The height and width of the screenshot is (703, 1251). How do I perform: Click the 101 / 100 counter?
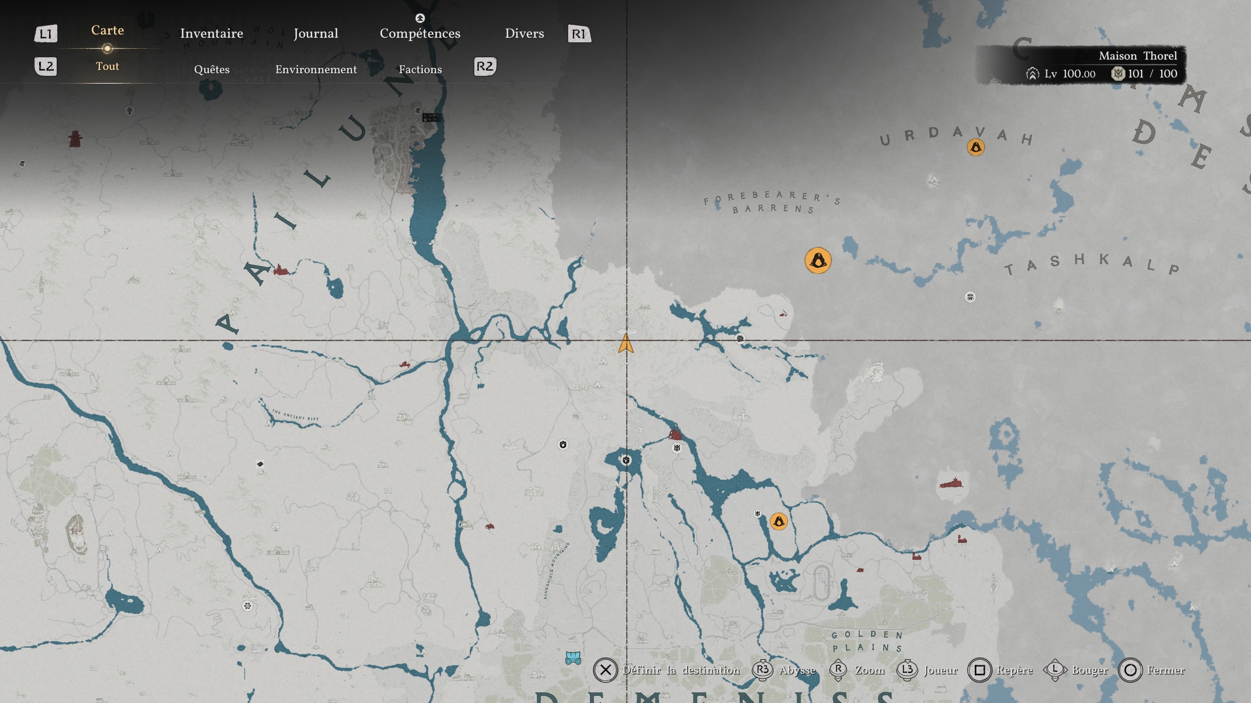pyautogui.click(x=1152, y=74)
